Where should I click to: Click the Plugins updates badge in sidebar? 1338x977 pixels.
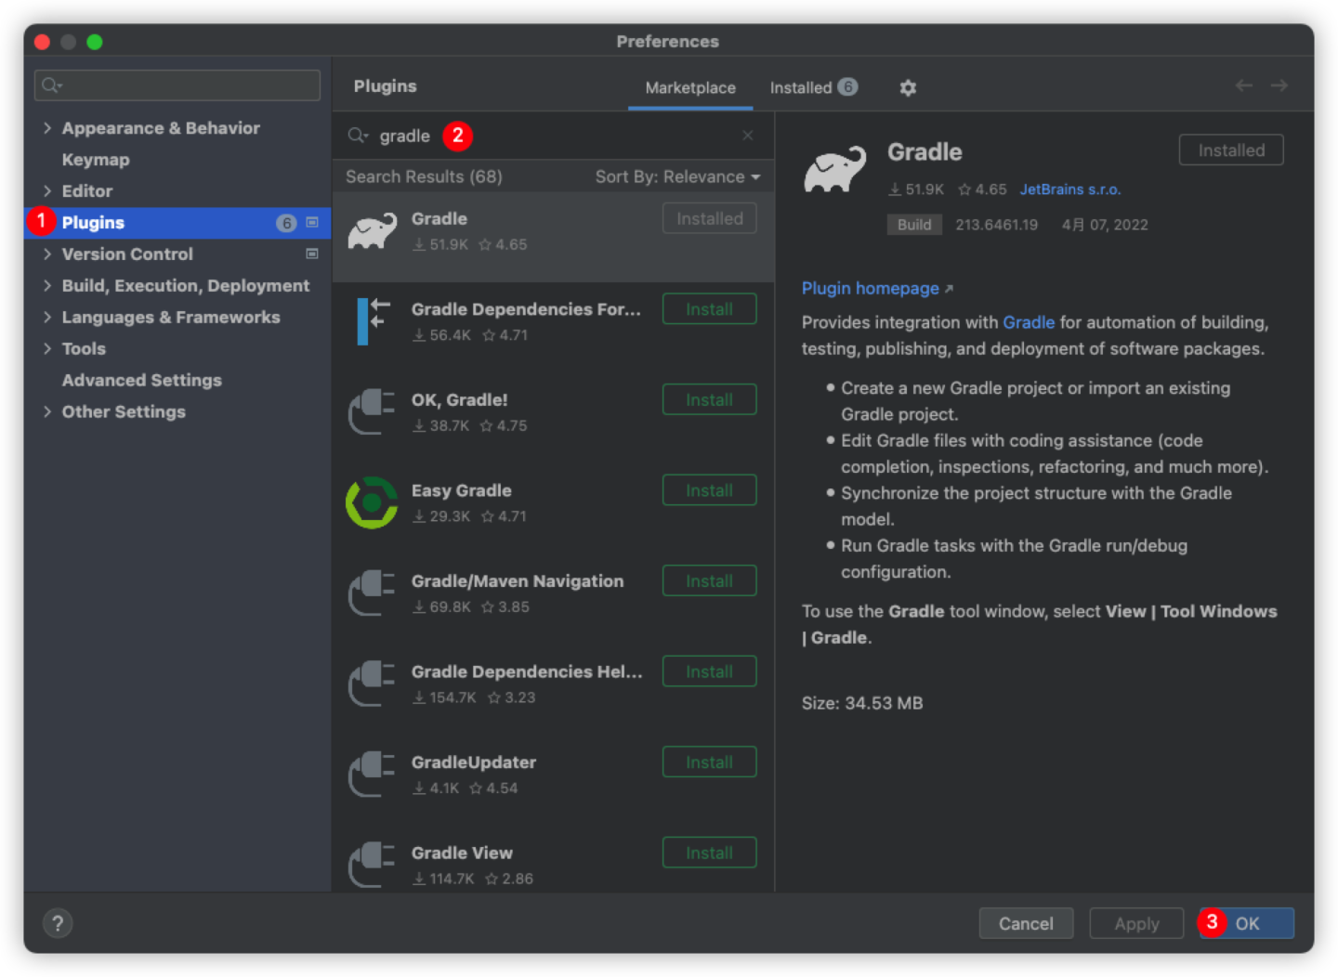click(x=286, y=223)
